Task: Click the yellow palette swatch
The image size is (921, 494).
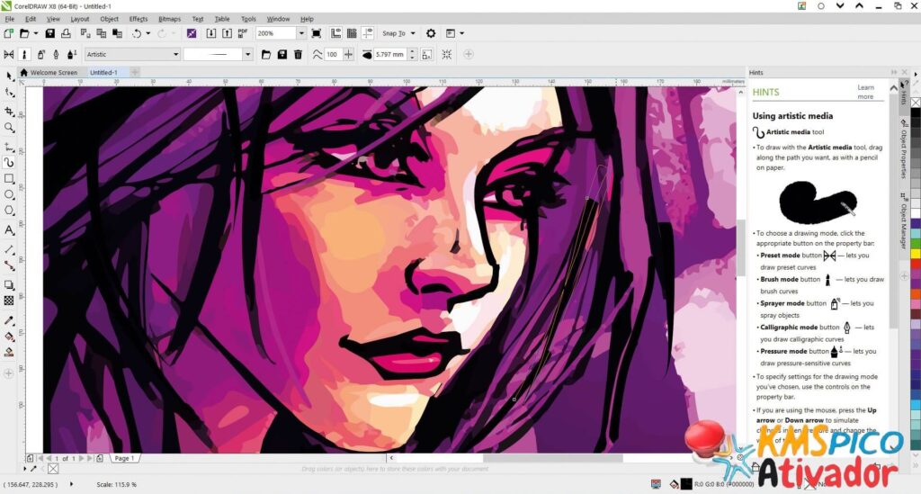Action: pyautogui.click(x=916, y=255)
